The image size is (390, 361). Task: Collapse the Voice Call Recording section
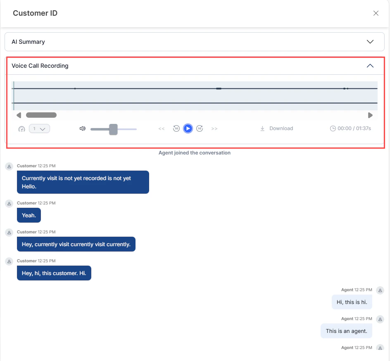(x=370, y=66)
